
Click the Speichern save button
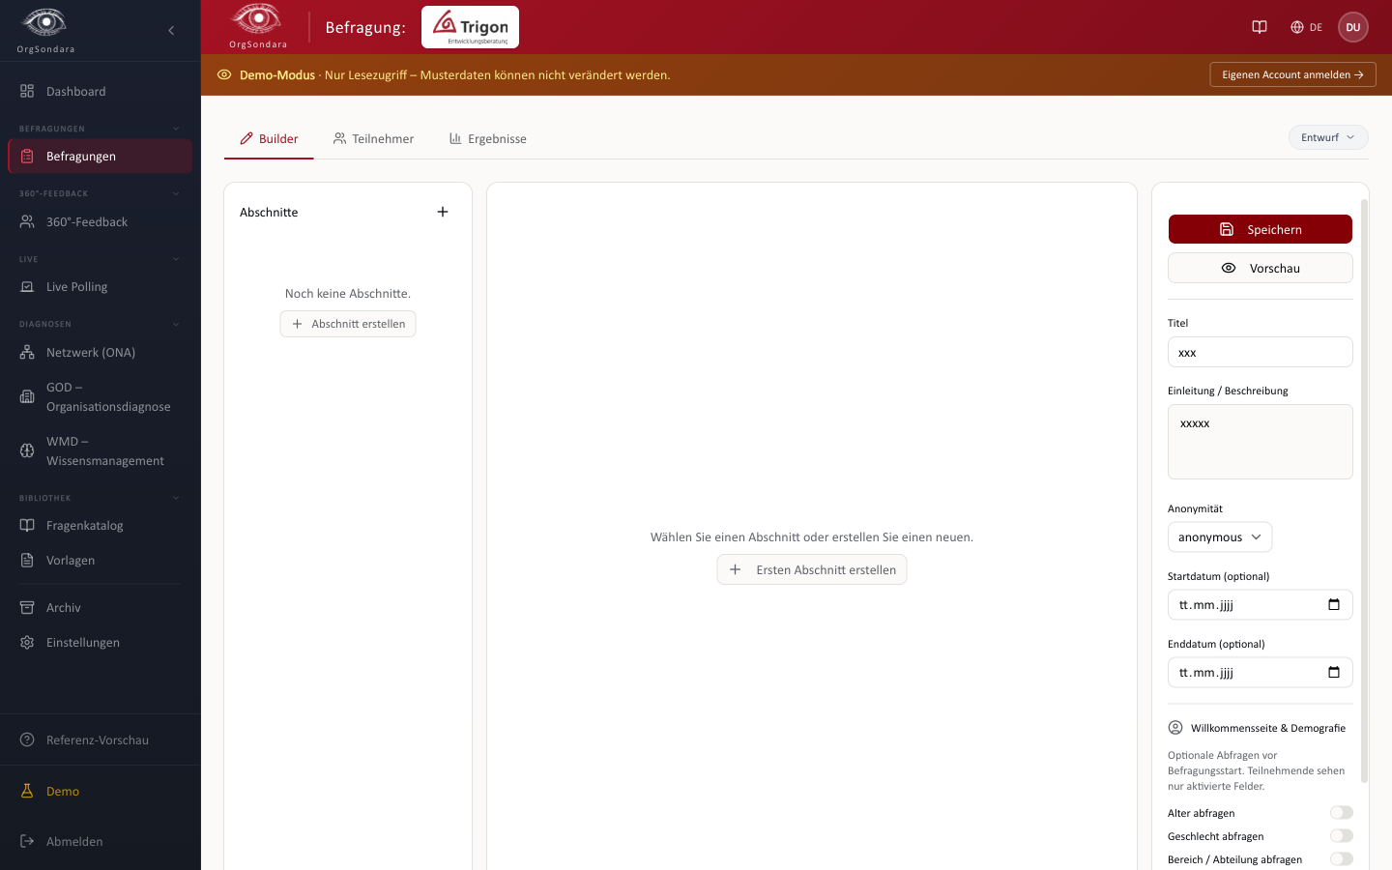1261,229
